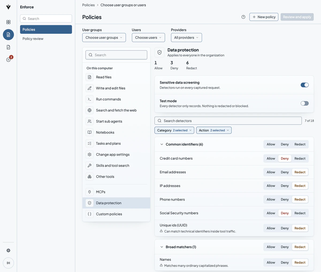Set Credit card numbers to Redact

click(300, 158)
